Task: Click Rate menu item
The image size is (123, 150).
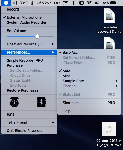Action: [x=29, y=114]
